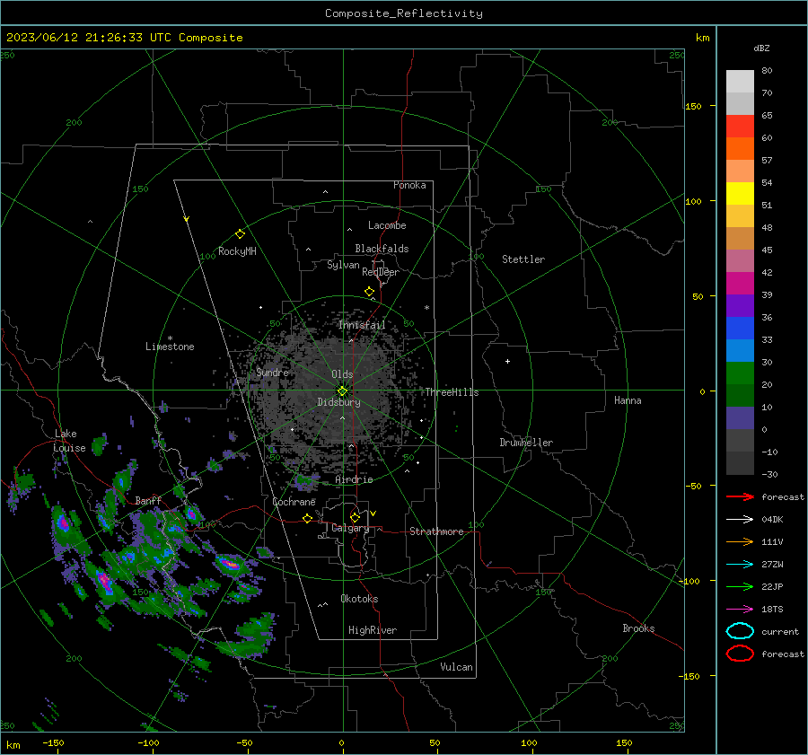808x755 pixels.
Task: Click the red forecast arrow in the legend
Action: (x=740, y=496)
